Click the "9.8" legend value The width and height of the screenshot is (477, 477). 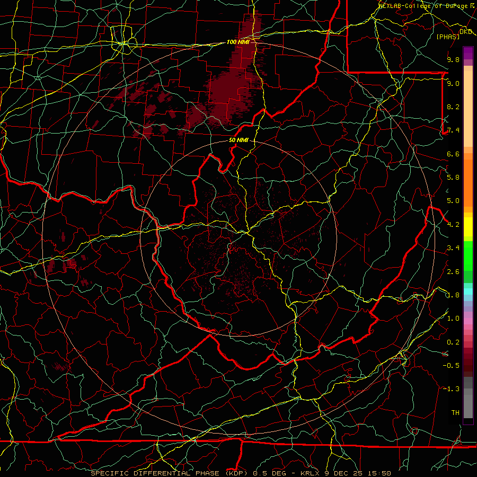(x=453, y=59)
